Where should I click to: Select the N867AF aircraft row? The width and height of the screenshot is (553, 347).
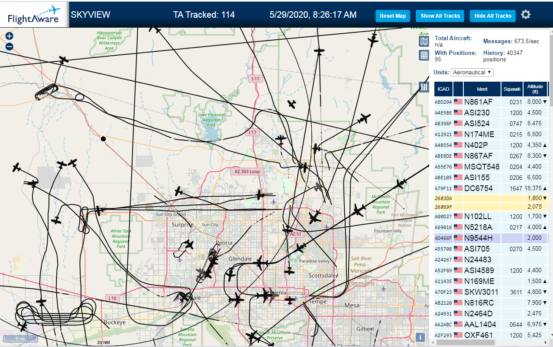(x=491, y=156)
